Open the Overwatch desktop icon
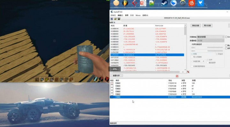Image resolution: width=230 pixels, height=127 pixels. (x=183, y=3)
